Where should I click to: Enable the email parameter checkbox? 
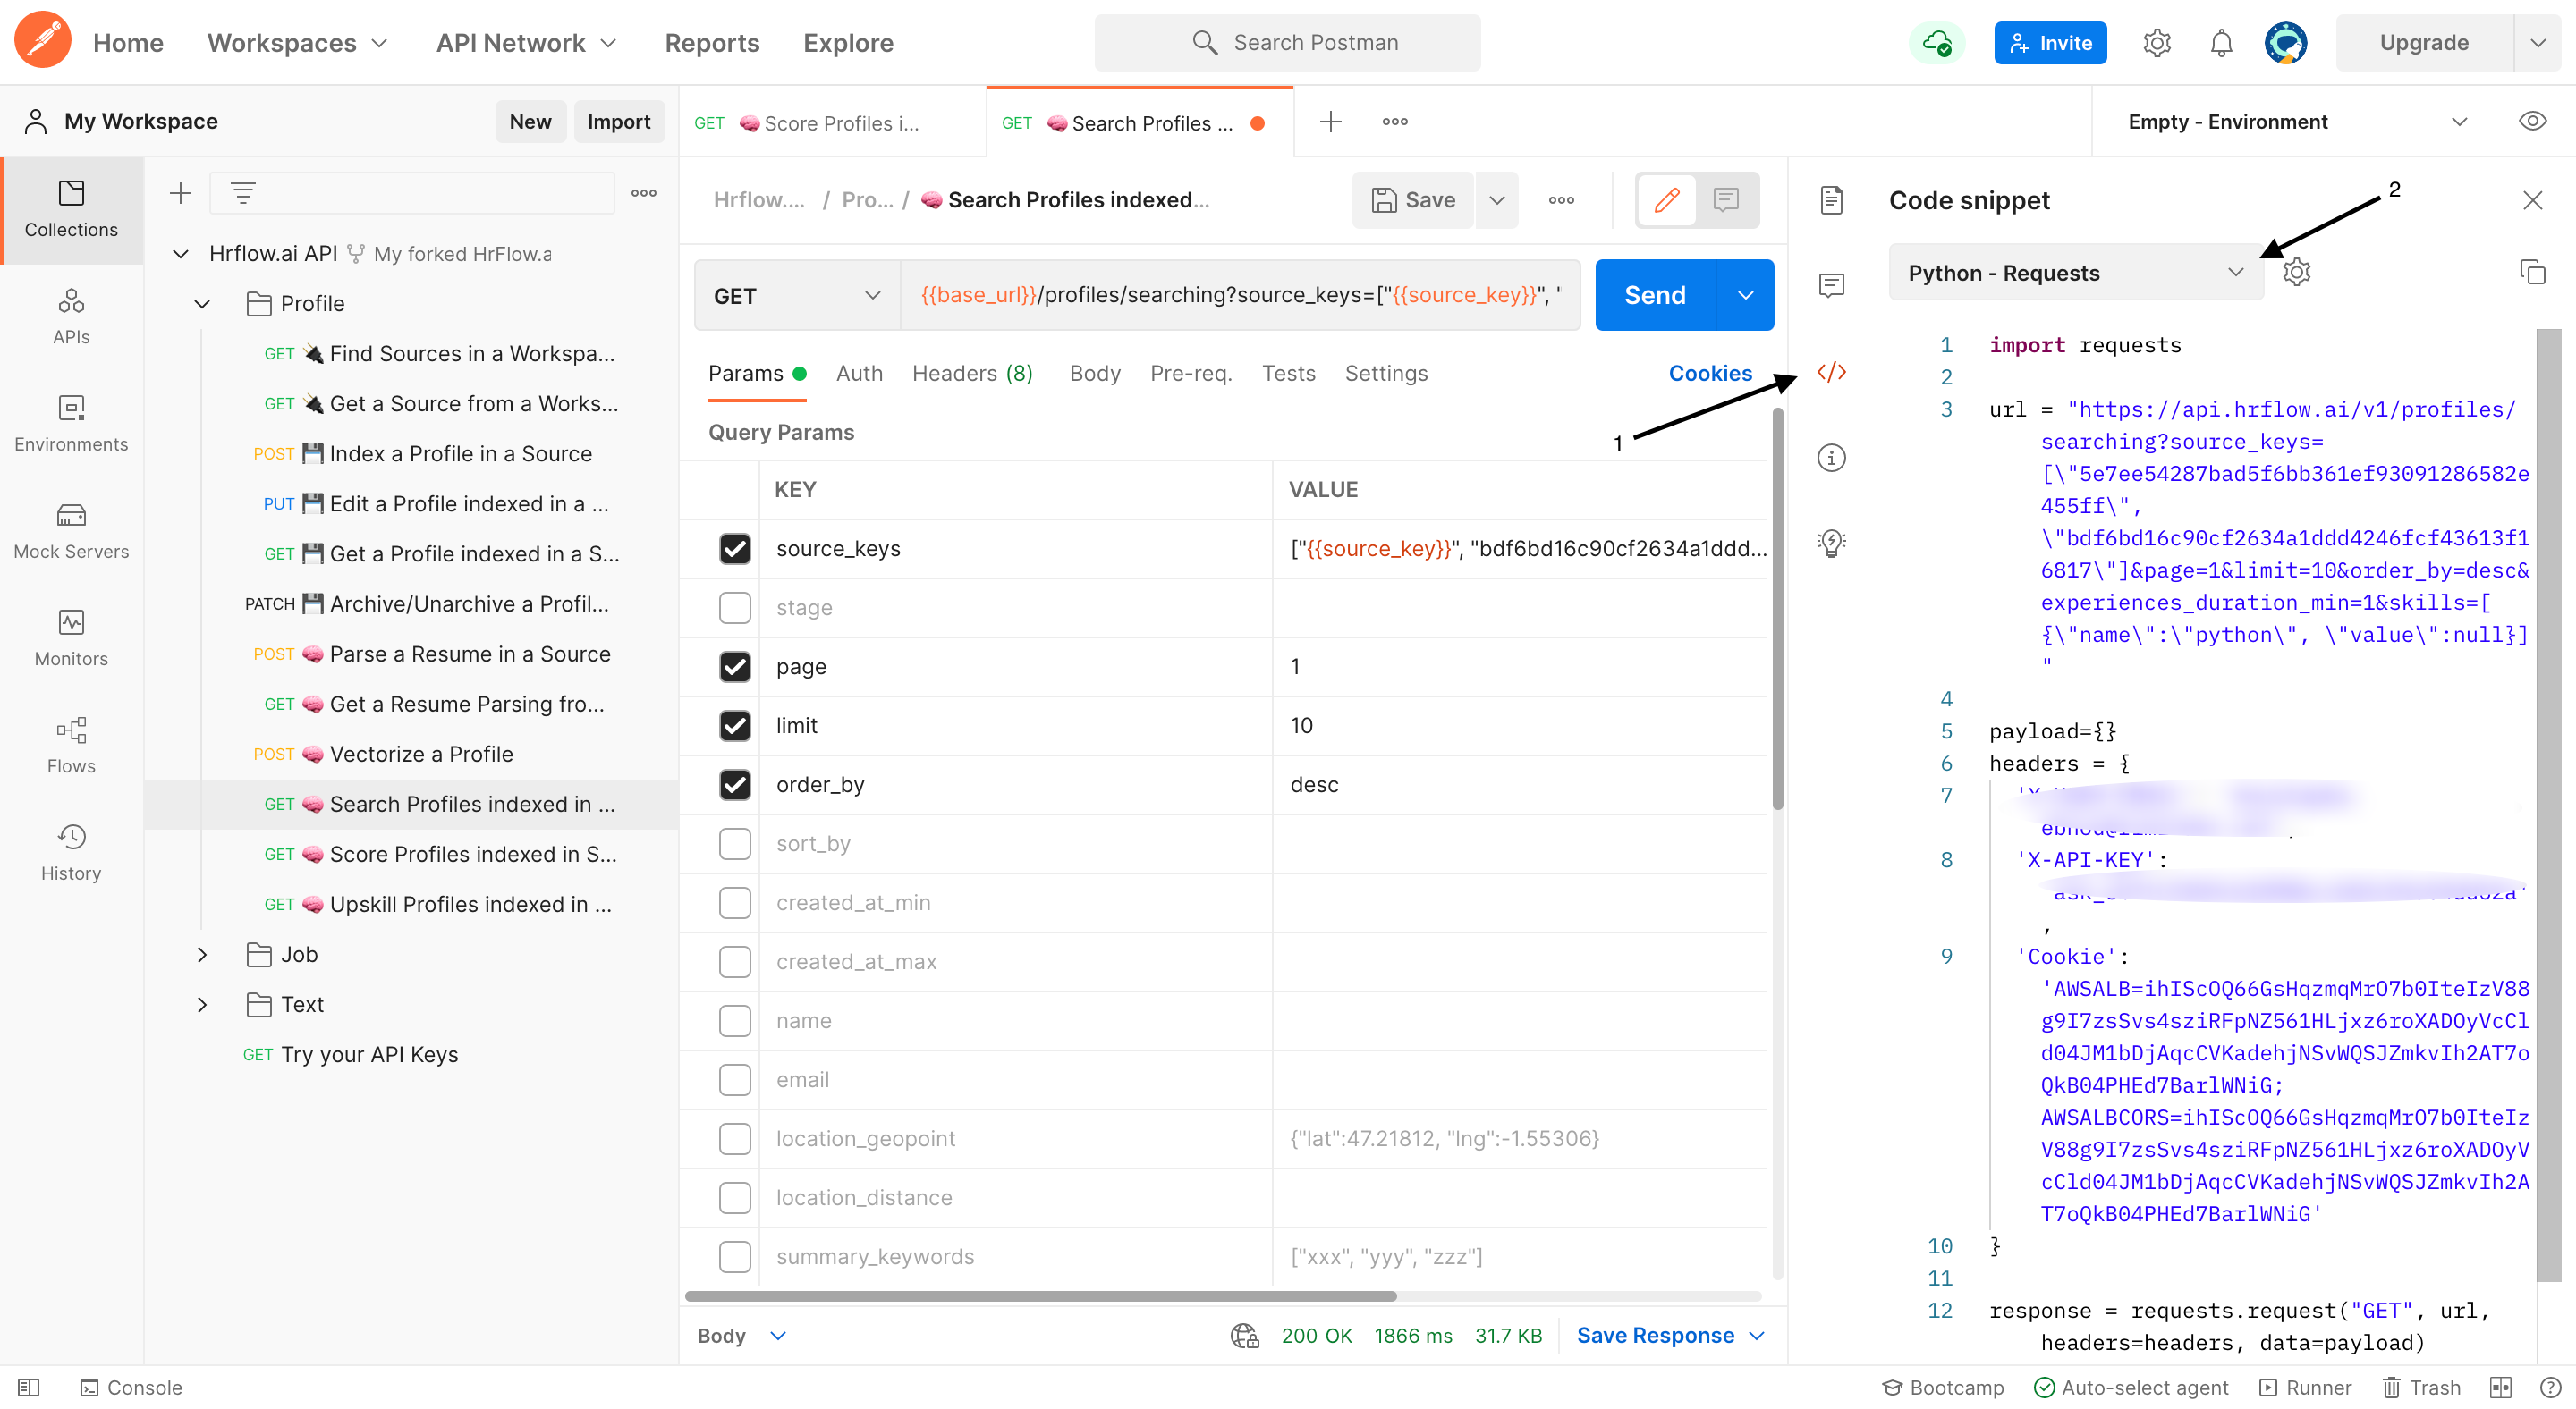tap(735, 1079)
